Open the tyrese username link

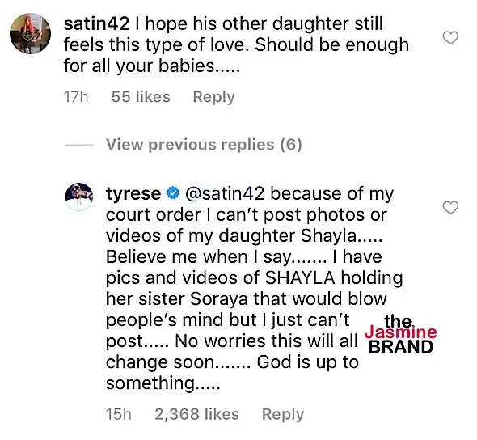[x=133, y=194]
